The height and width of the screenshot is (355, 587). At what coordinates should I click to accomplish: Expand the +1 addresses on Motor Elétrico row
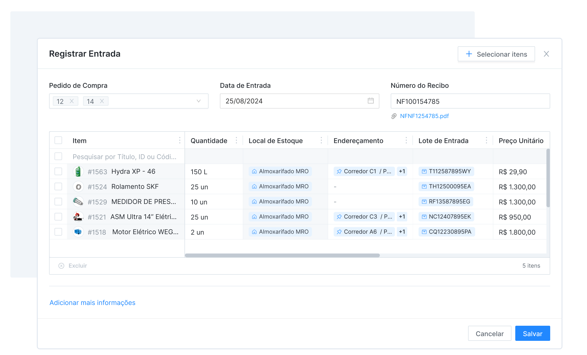402,232
